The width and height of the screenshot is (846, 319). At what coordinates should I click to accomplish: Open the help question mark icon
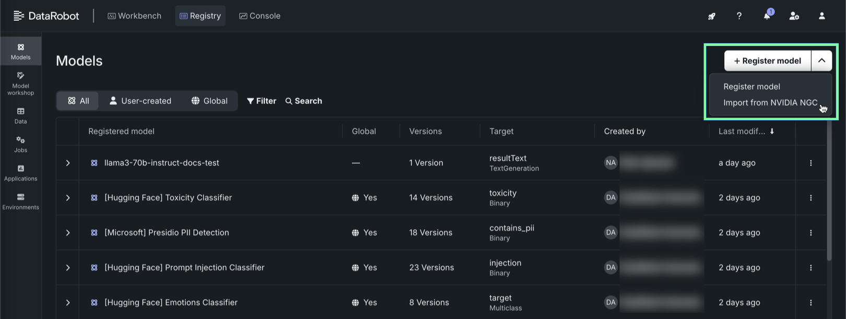click(739, 16)
